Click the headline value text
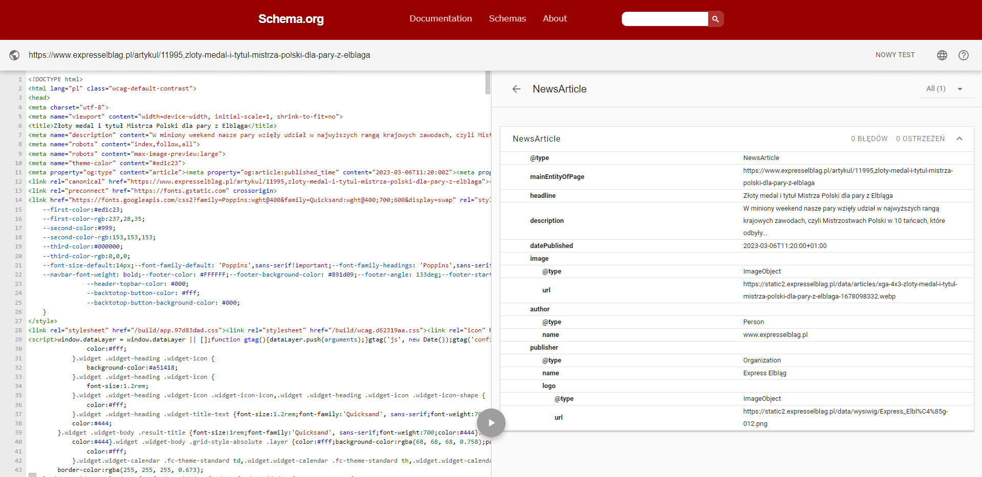 [x=818, y=196]
